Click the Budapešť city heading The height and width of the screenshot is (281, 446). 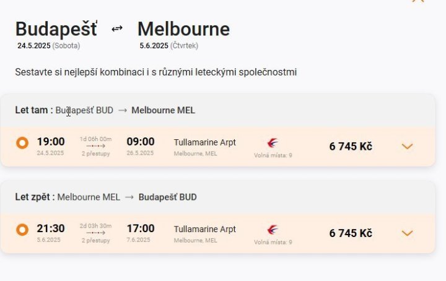pyautogui.click(x=56, y=28)
